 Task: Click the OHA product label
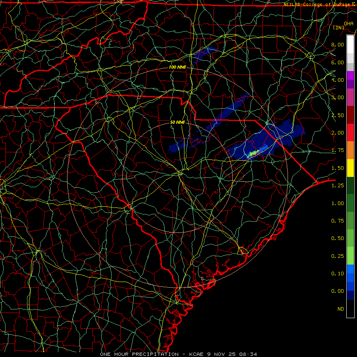(349, 23)
